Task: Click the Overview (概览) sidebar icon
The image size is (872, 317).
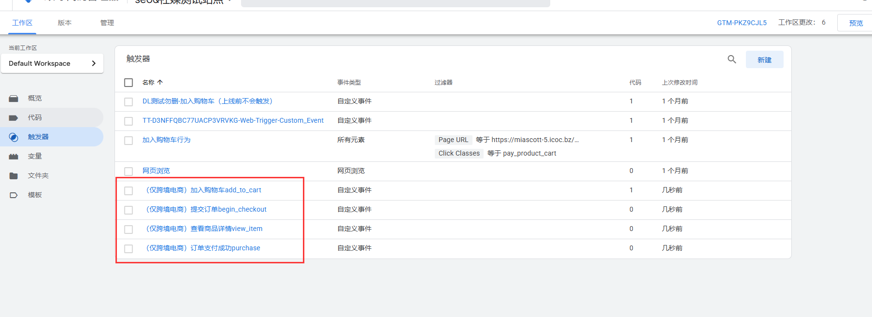Action: (x=14, y=99)
